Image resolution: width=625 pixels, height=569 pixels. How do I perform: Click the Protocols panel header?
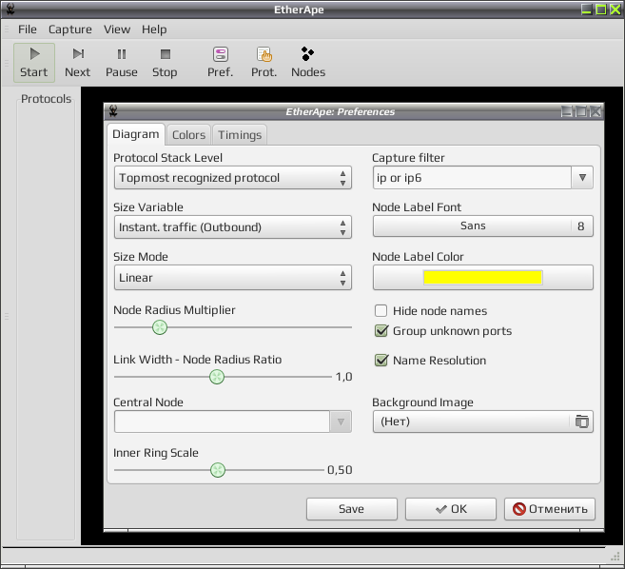pyautogui.click(x=47, y=99)
